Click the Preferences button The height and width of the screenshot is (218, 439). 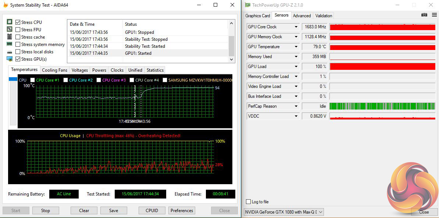182,211
